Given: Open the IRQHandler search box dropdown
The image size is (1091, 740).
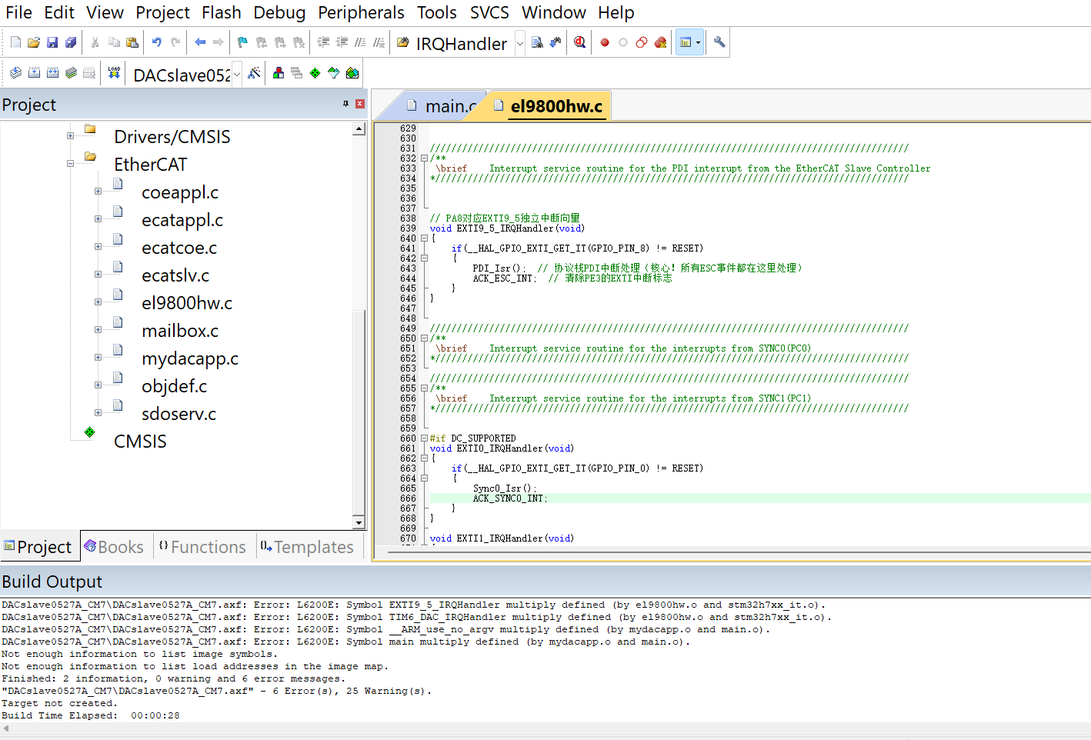Looking at the screenshot, I should pyautogui.click(x=519, y=44).
